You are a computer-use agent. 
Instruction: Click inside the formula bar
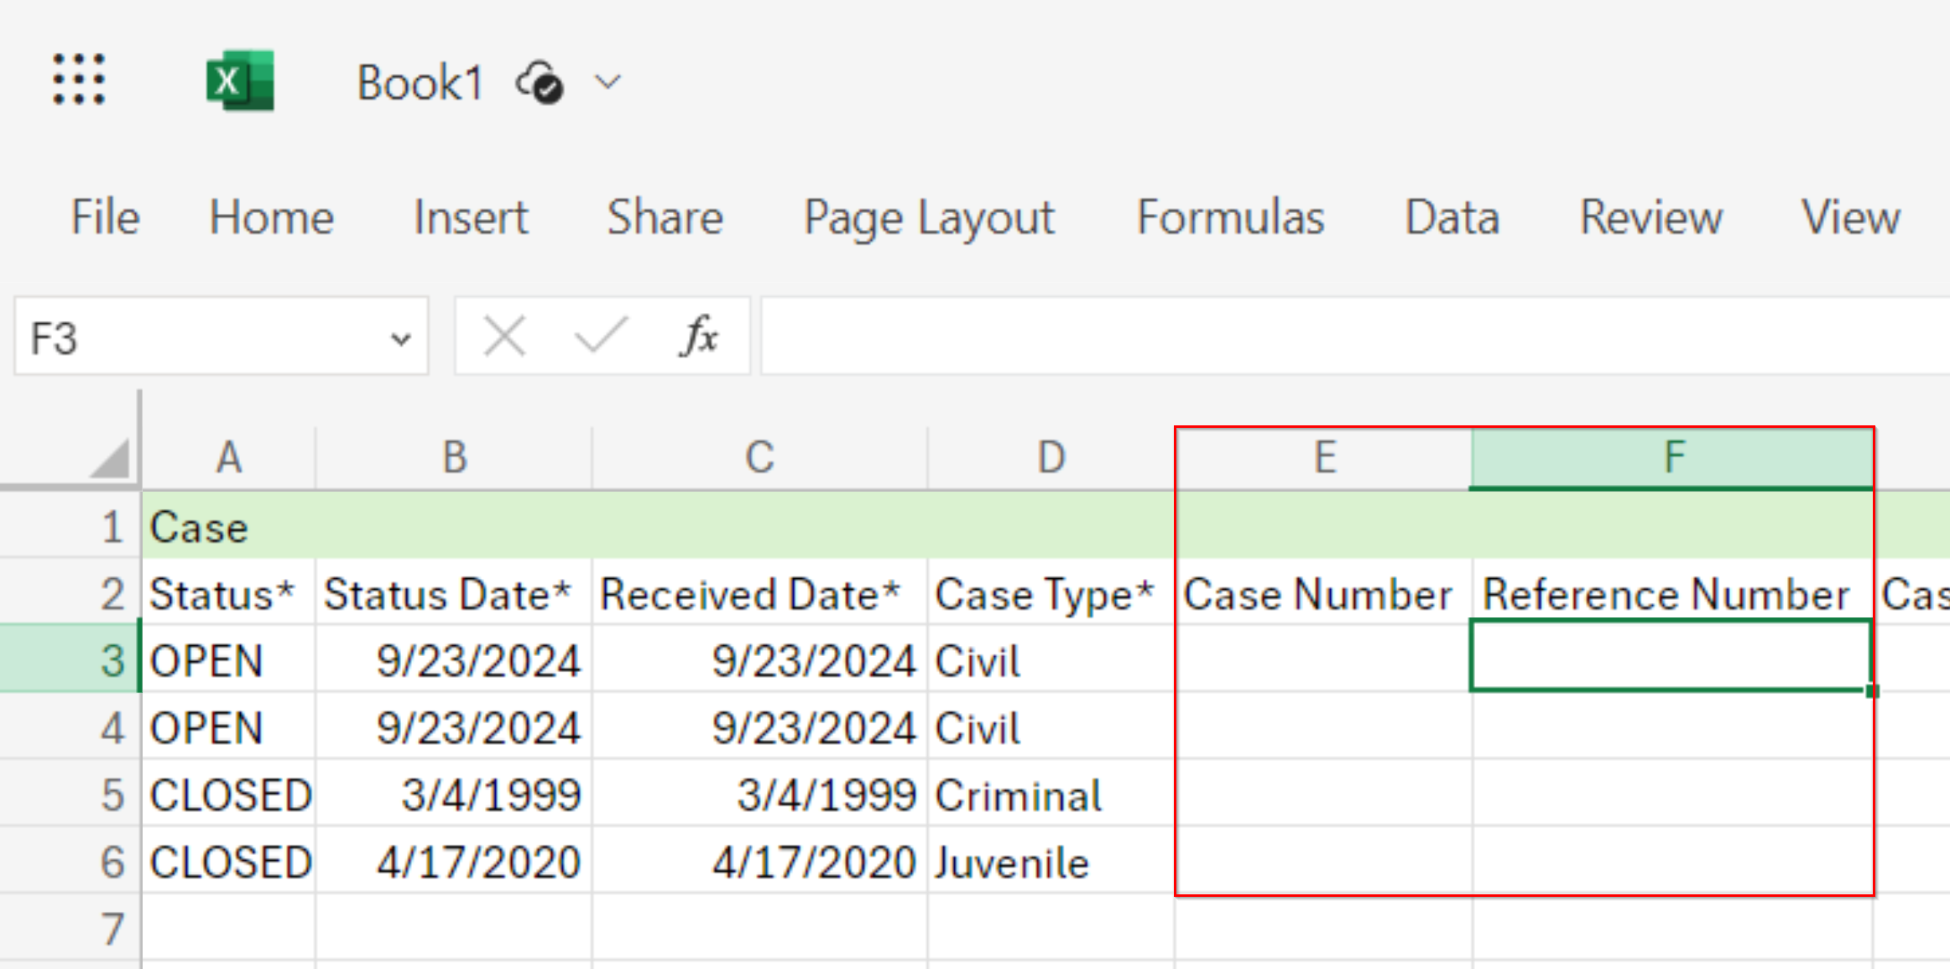tap(1259, 336)
